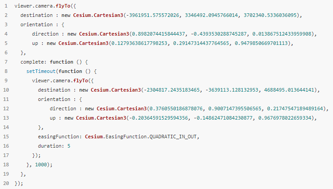Image resolution: width=333 pixels, height=189 pixels.
Task: Click the nested flyTo call on line 9
Action: pyautogui.click(x=81, y=80)
